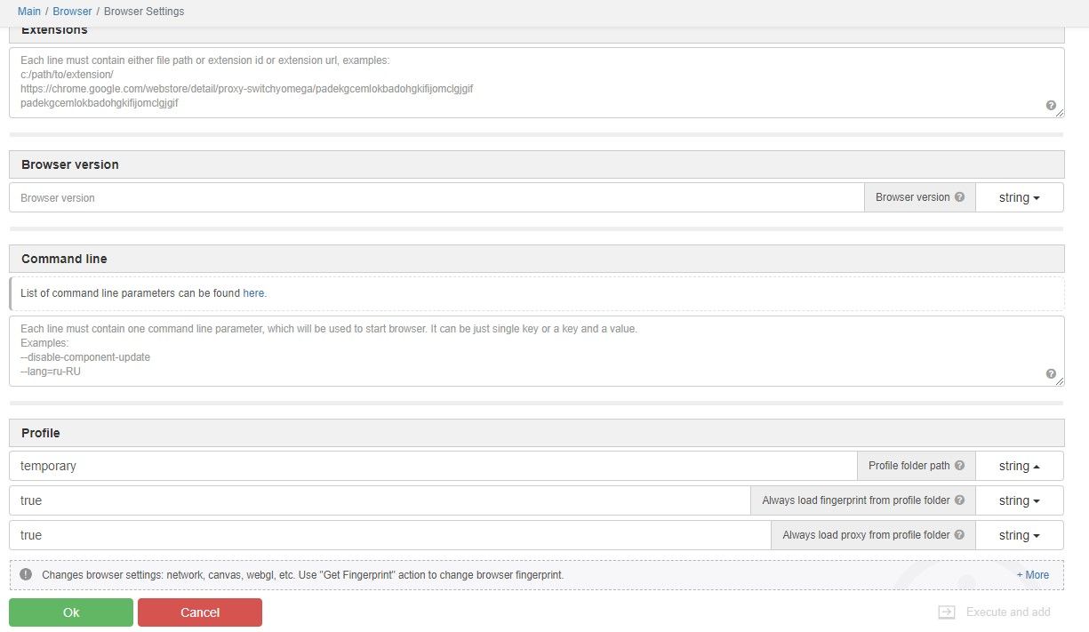Click the Execute and add arrow icon
Screen dimensions: 1089x632
[947, 612]
